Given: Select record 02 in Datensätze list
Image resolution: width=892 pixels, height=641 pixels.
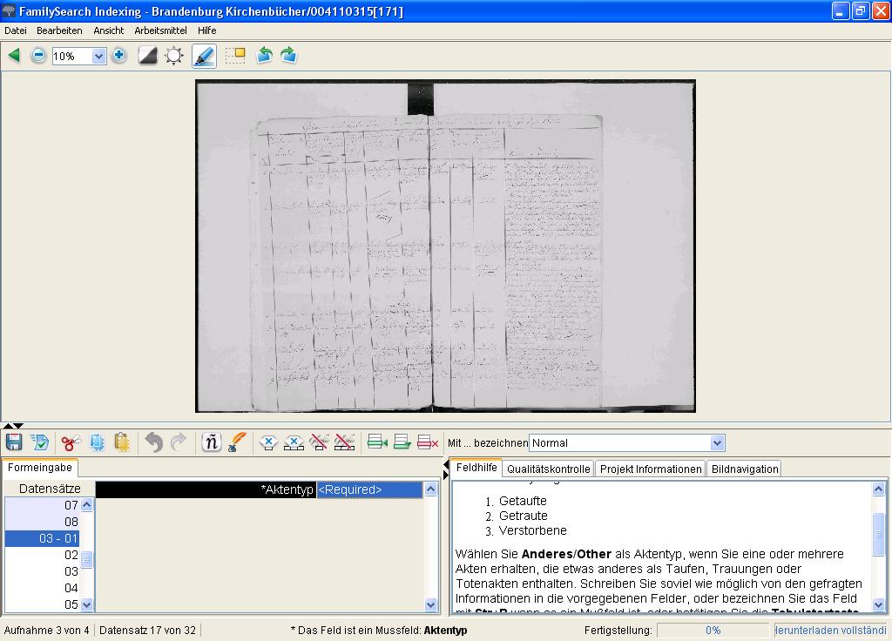Looking at the screenshot, I should click(x=71, y=555).
